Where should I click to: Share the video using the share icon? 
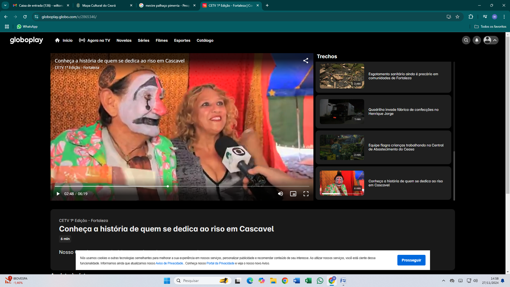[306, 61]
